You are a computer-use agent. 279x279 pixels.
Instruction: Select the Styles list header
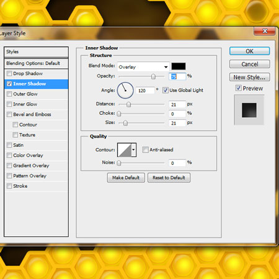[36, 52]
